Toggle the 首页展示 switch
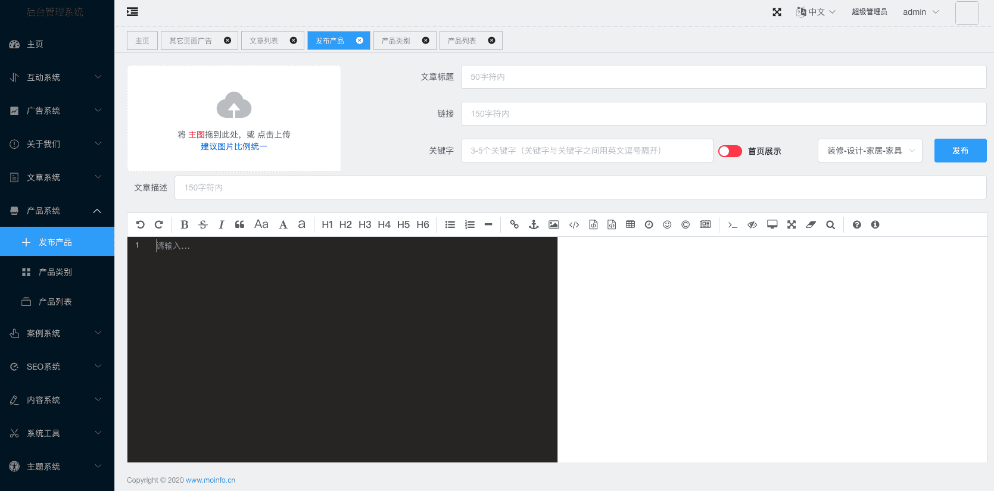This screenshot has width=994, height=491. coord(730,151)
